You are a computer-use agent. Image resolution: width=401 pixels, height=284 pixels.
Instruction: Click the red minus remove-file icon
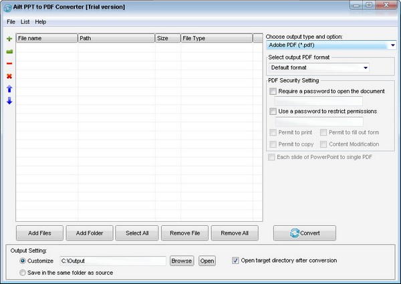pos(9,63)
